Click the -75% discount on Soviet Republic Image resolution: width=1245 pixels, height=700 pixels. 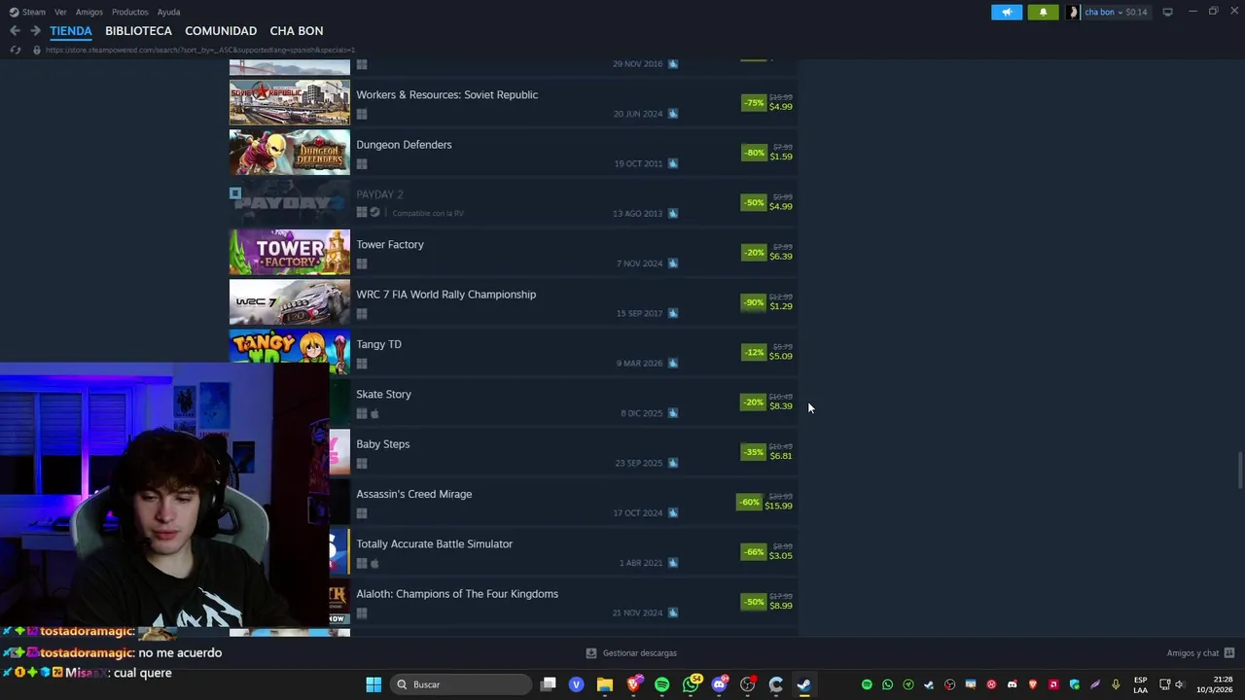coord(754,102)
